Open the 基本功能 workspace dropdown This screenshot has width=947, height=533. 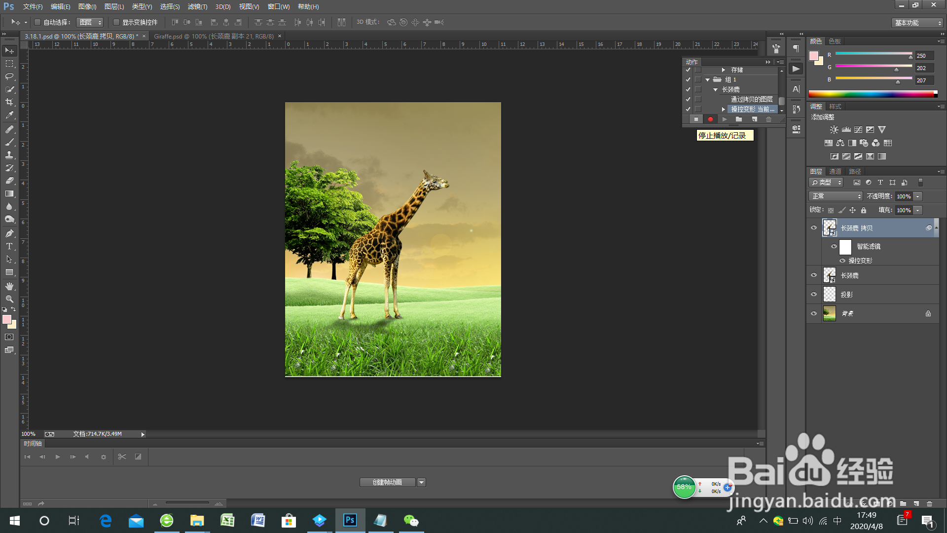(918, 23)
